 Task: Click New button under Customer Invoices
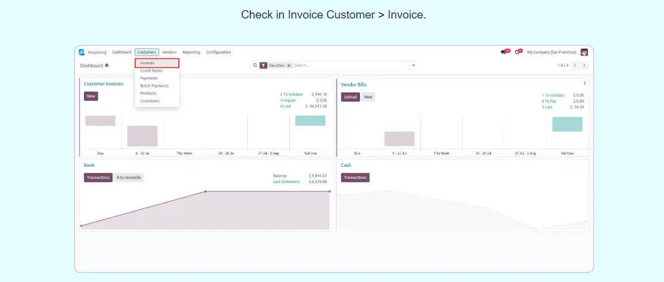point(91,96)
